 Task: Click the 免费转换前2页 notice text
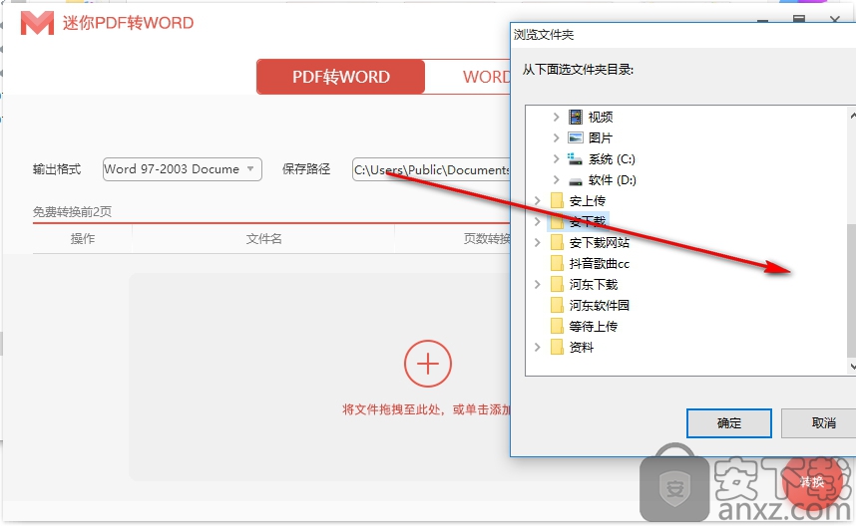tap(72, 211)
